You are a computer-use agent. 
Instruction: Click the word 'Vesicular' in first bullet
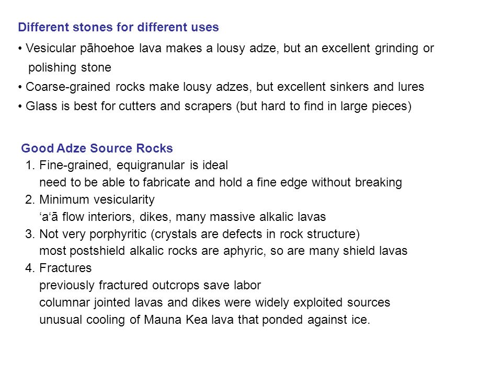click(51, 48)
